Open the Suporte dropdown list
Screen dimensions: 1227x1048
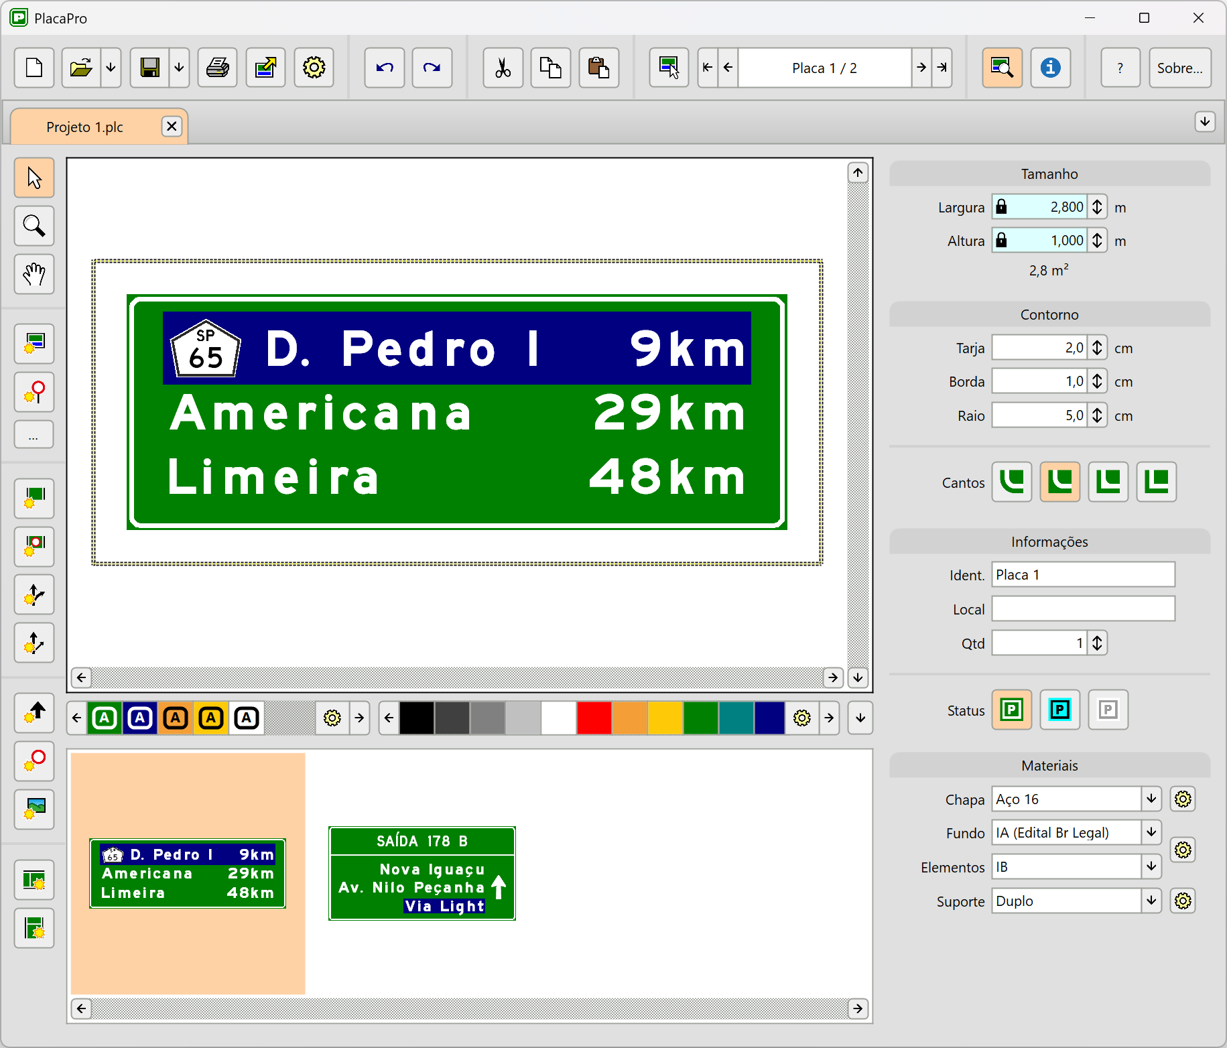(x=1151, y=901)
